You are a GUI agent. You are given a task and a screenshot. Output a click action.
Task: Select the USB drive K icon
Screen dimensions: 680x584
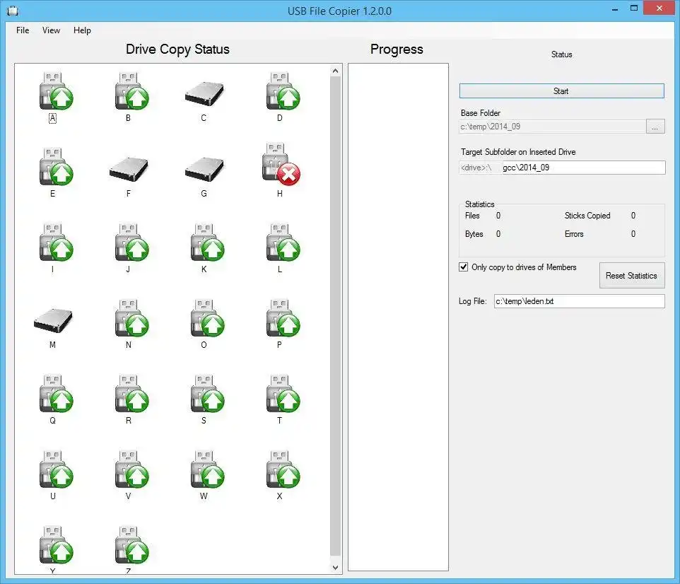click(x=207, y=242)
